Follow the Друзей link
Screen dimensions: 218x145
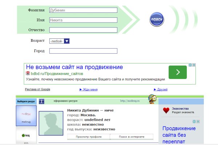pyautogui.click(x=161, y=89)
